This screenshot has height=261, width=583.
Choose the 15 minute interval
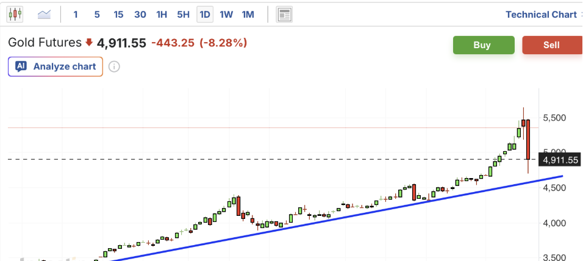pyautogui.click(x=118, y=15)
